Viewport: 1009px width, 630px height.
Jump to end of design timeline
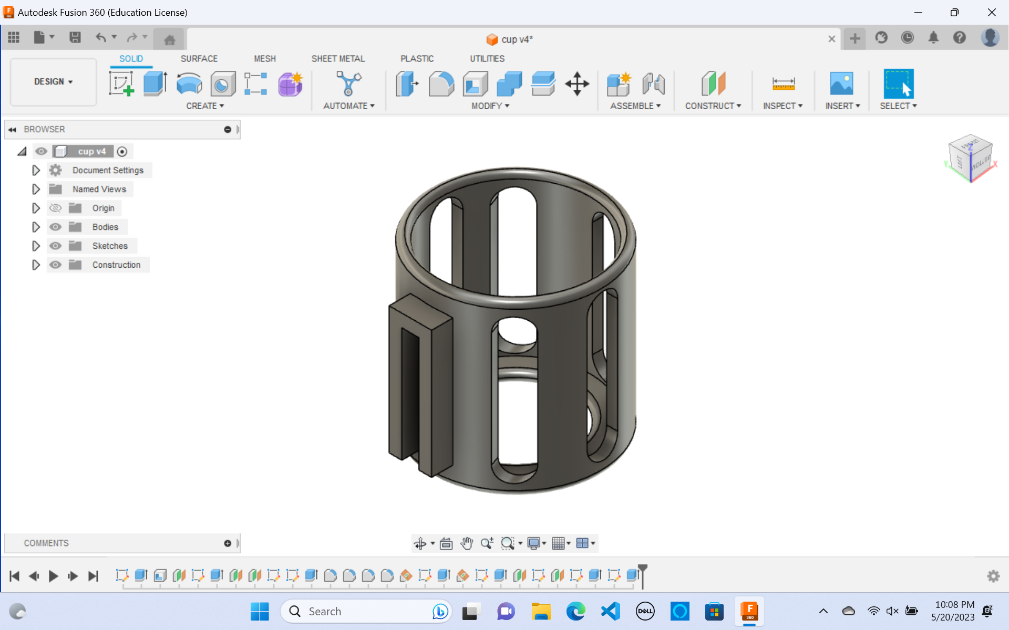(x=94, y=575)
